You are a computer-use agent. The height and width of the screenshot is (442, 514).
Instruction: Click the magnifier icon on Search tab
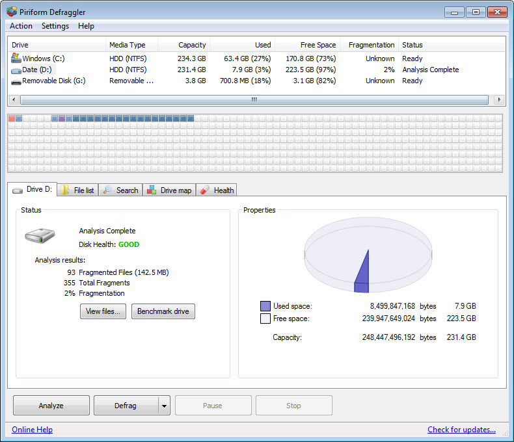point(107,190)
